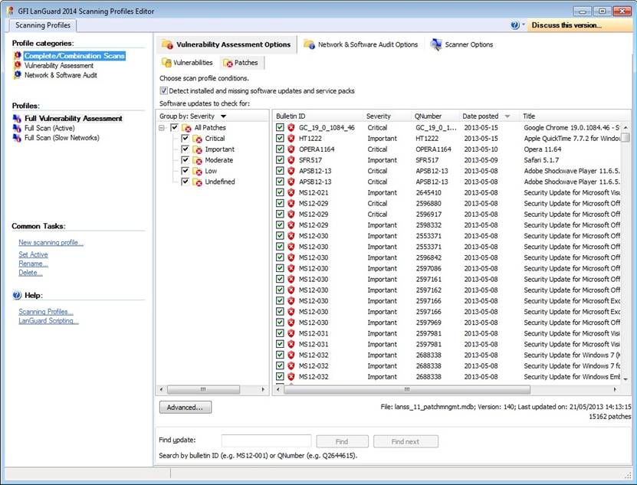This screenshot has height=485, width=637.
Task: Uncheck the Critical severity checkbox
Action: click(185, 138)
